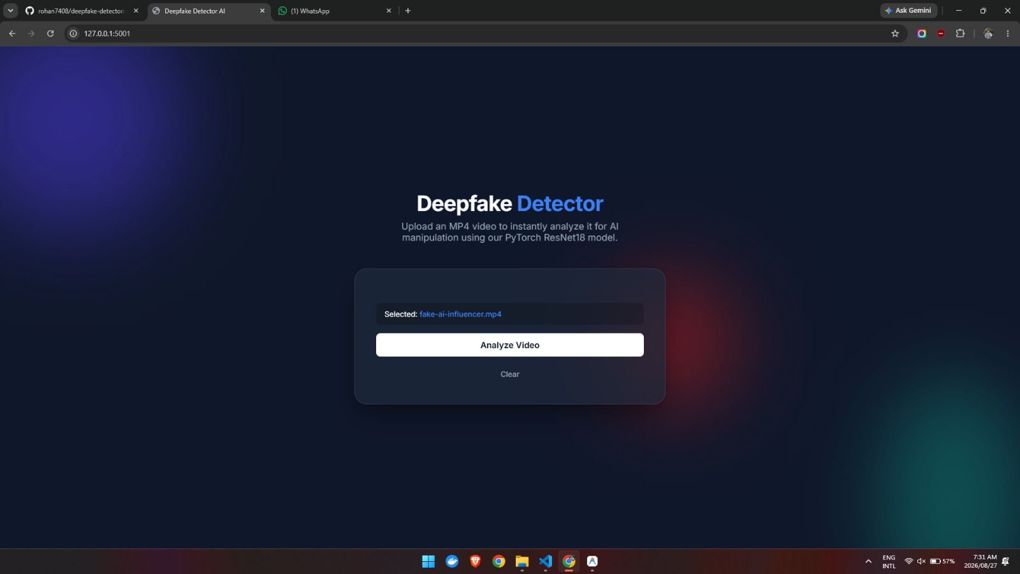Minimize the Chrome window
Viewport: 1020px width, 574px height.
point(959,11)
